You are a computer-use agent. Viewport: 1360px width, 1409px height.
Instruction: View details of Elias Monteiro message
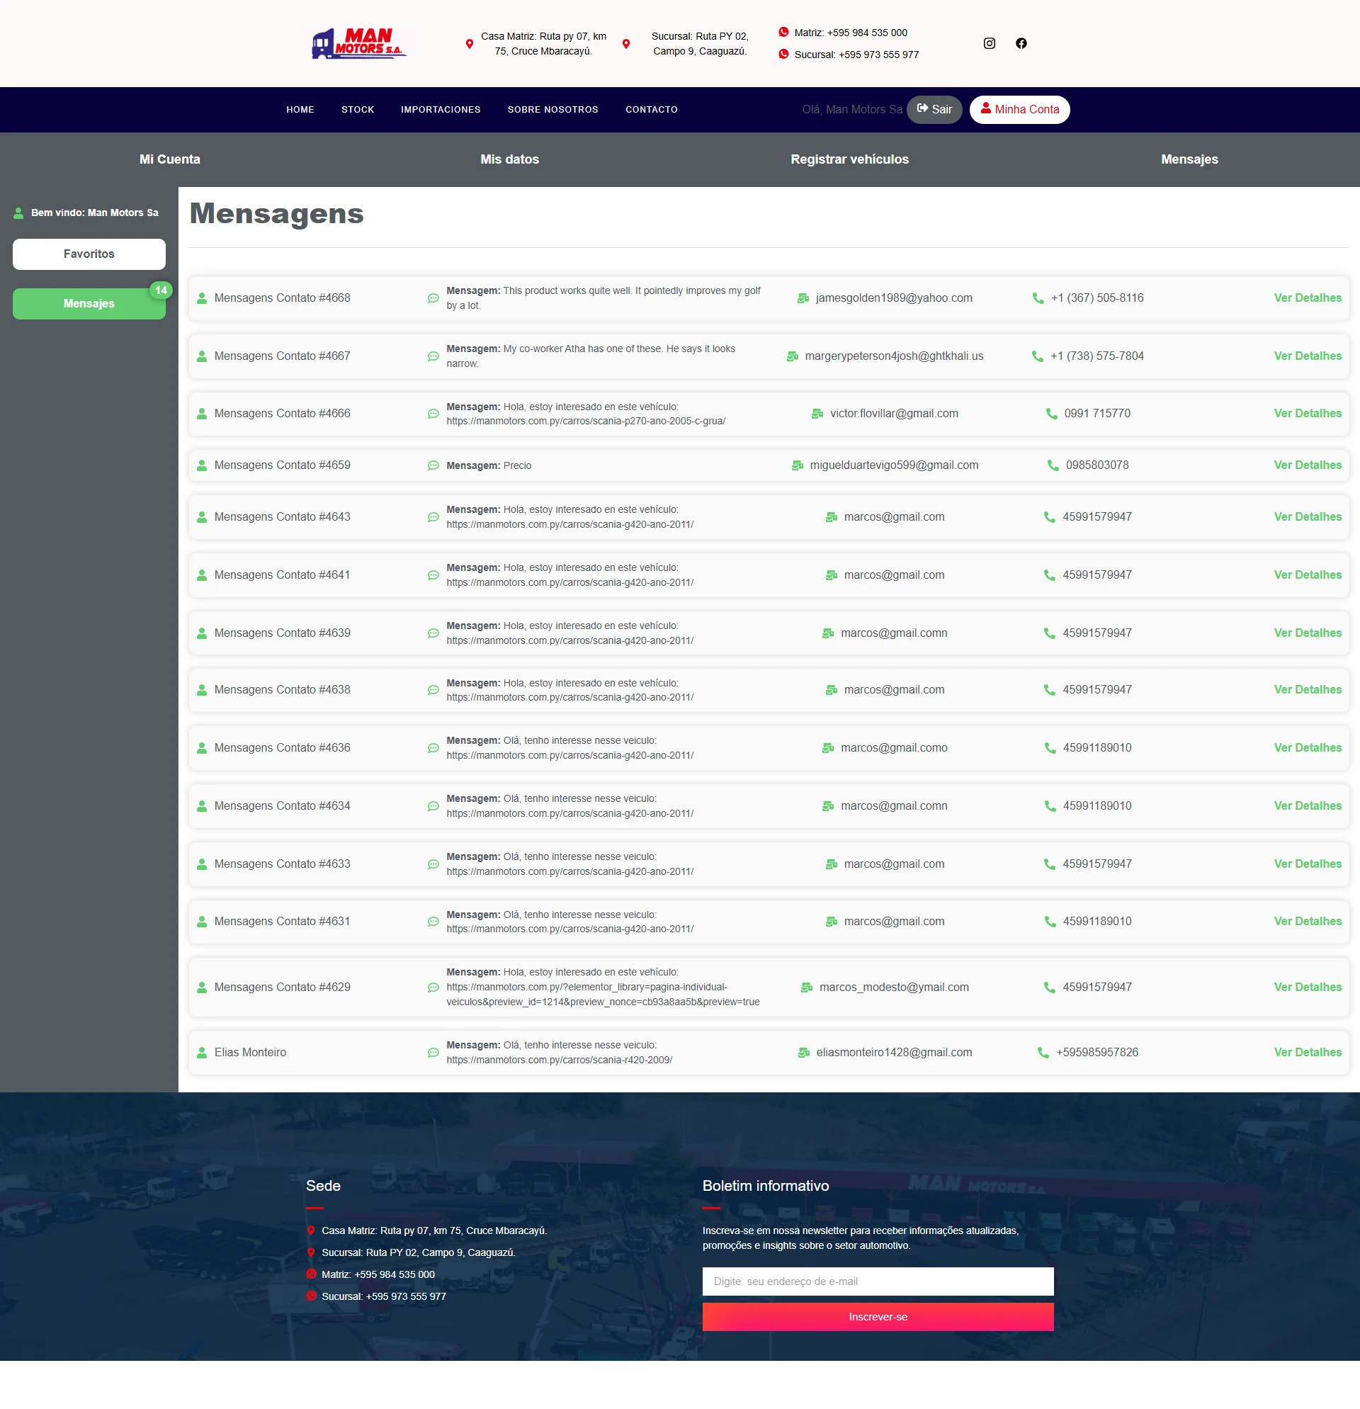pos(1308,1053)
